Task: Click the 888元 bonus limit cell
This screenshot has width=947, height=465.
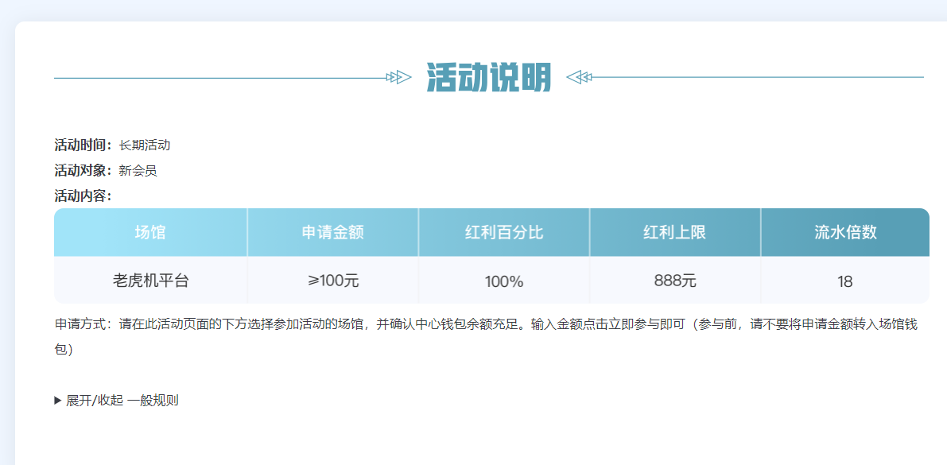Action: click(674, 281)
